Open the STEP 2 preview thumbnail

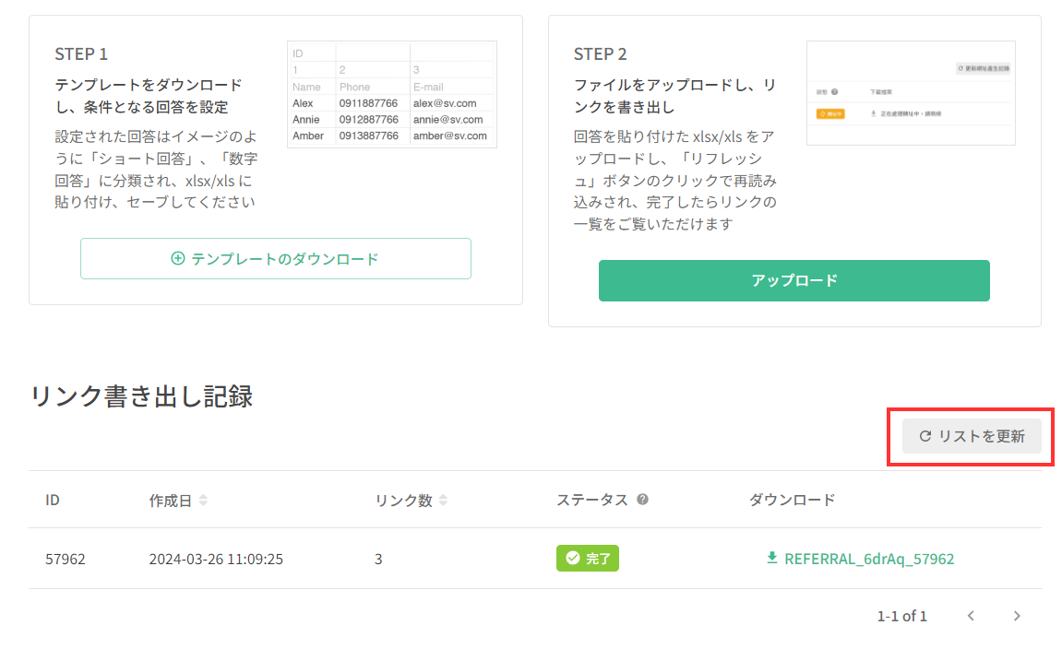tap(911, 93)
